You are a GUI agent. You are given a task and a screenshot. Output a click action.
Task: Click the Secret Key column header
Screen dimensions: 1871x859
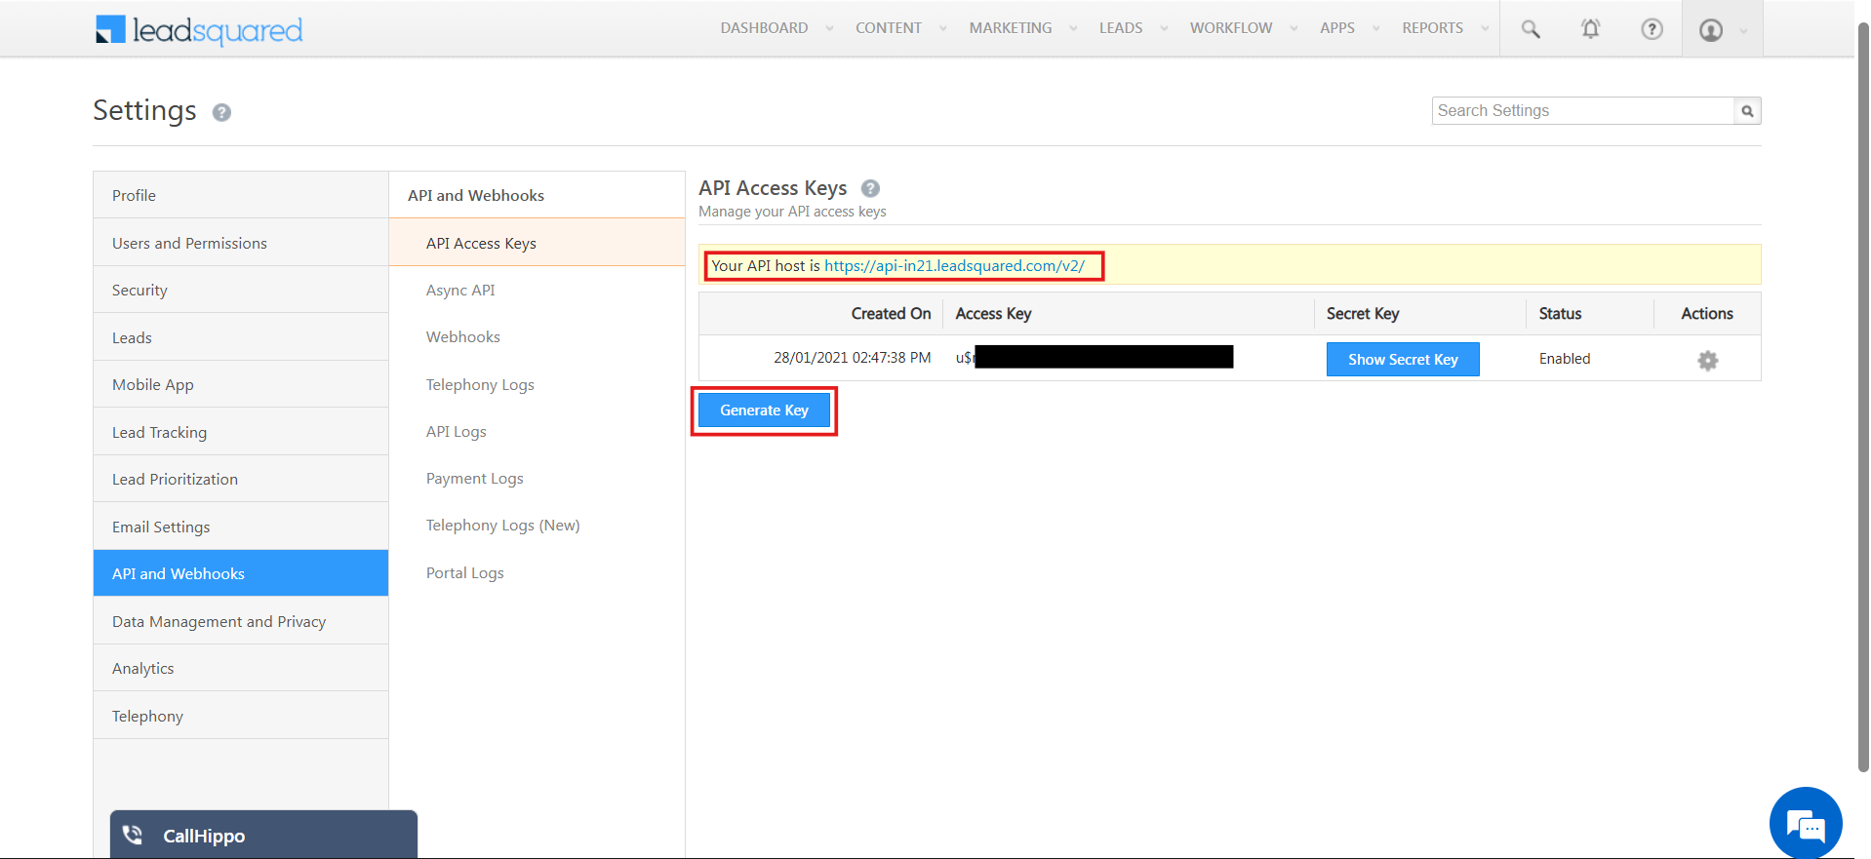pyautogui.click(x=1363, y=313)
